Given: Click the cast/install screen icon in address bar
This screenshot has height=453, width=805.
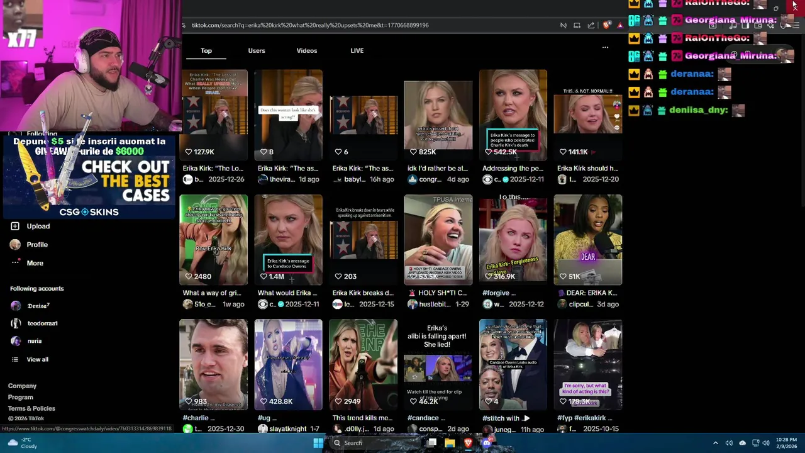Looking at the screenshot, I should point(577,25).
